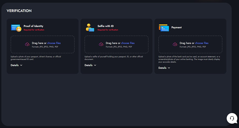Expand Details under Selfie with ID
Viewport: 239px width, 128px height.
90,65
